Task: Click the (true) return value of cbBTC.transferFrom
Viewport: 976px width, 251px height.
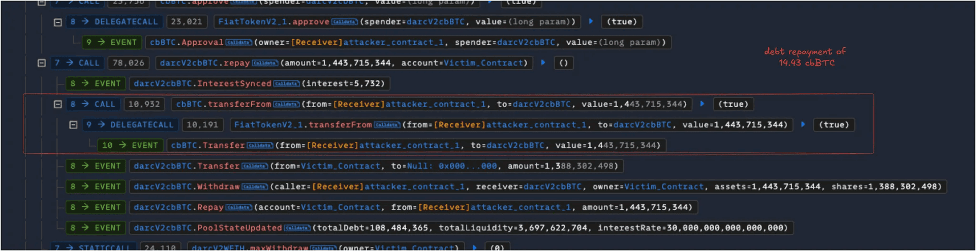Action: [x=733, y=104]
